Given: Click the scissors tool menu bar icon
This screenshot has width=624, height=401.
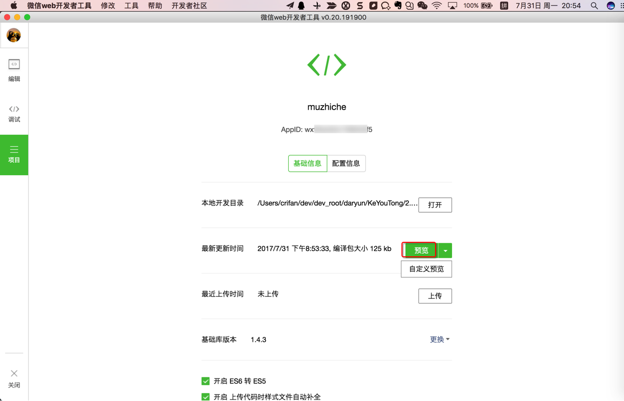Looking at the screenshot, I should 317,6.
